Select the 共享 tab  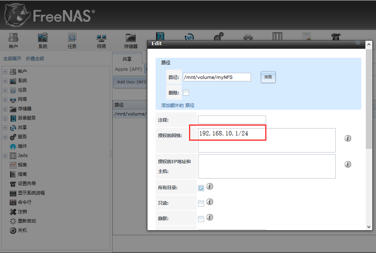(127, 59)
